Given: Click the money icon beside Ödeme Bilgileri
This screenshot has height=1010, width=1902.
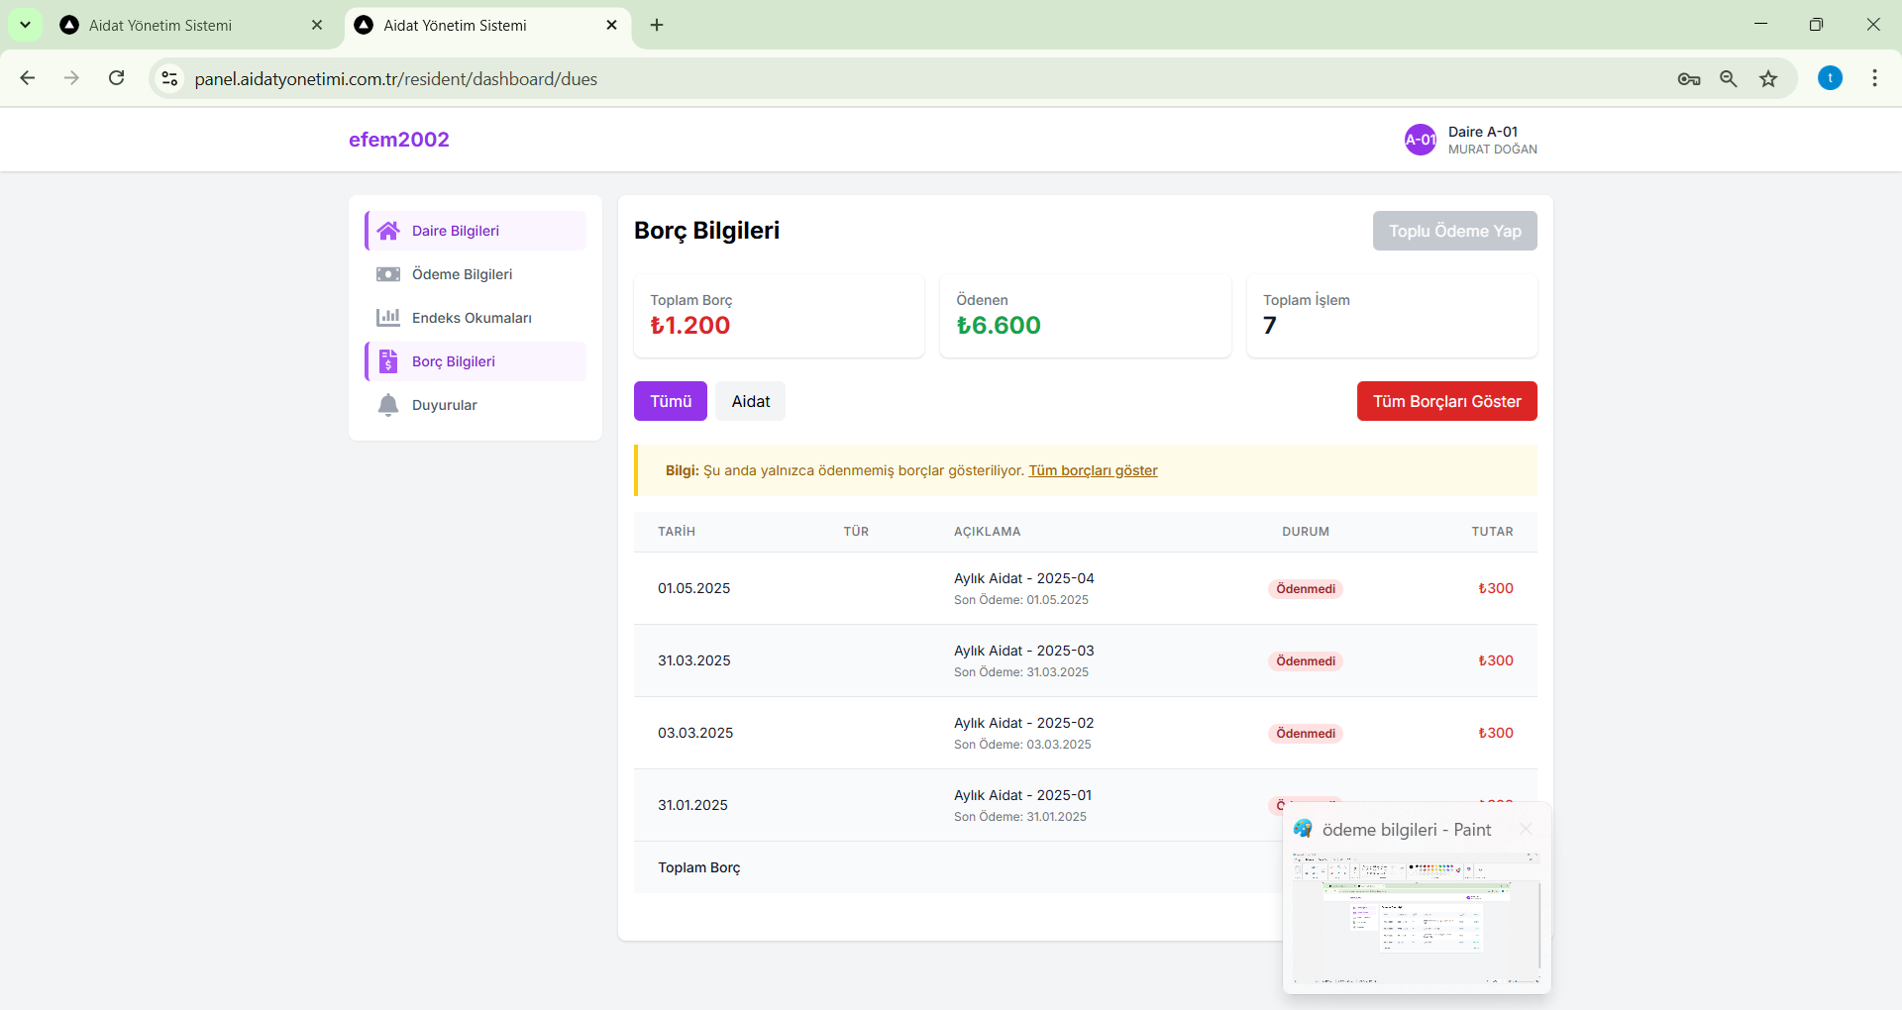Looking at the screenshot, I should [x=388, y=274].
